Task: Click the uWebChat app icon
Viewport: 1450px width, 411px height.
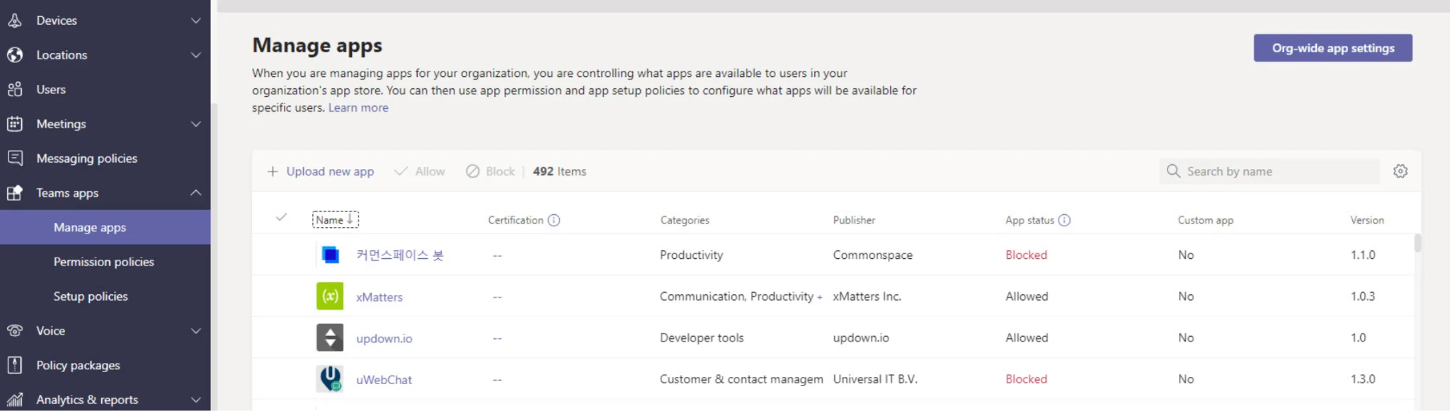Action: 330,379
